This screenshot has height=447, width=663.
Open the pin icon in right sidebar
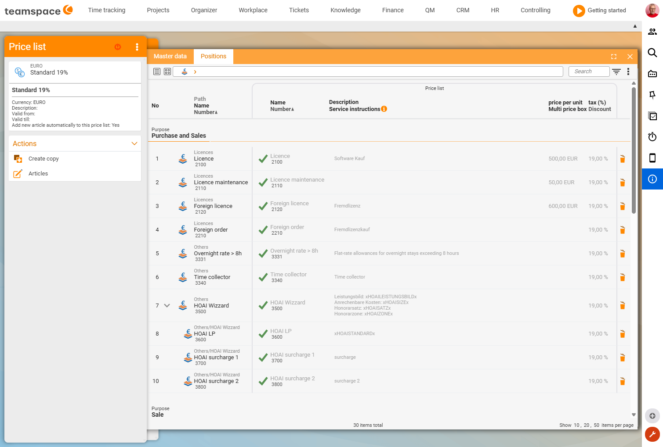652,95
